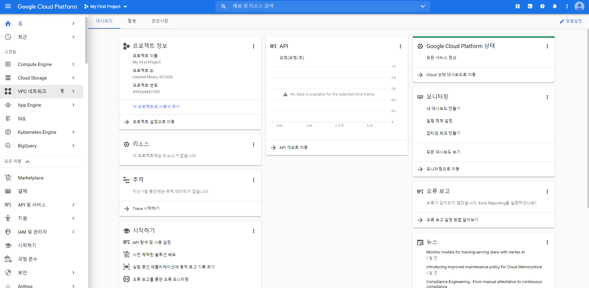Expand the 홈 submenu chevron

tap(73, 23)
